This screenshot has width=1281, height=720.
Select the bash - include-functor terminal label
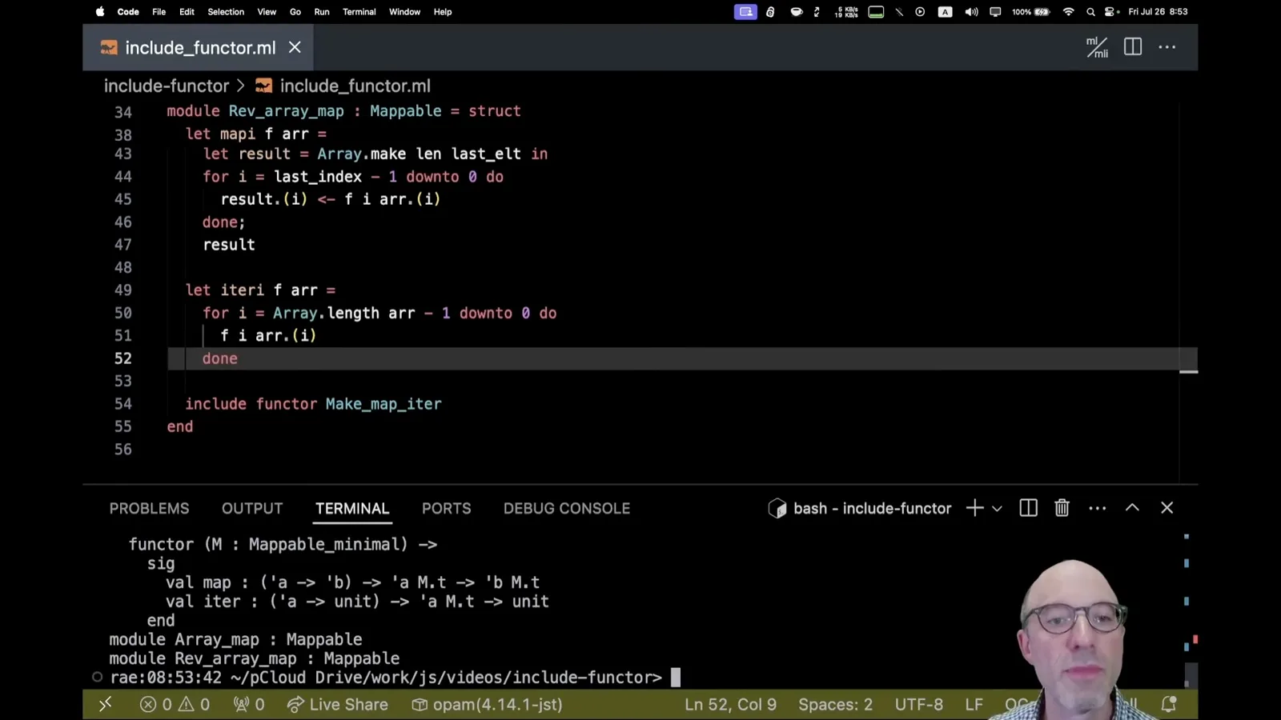click(860, 508)
